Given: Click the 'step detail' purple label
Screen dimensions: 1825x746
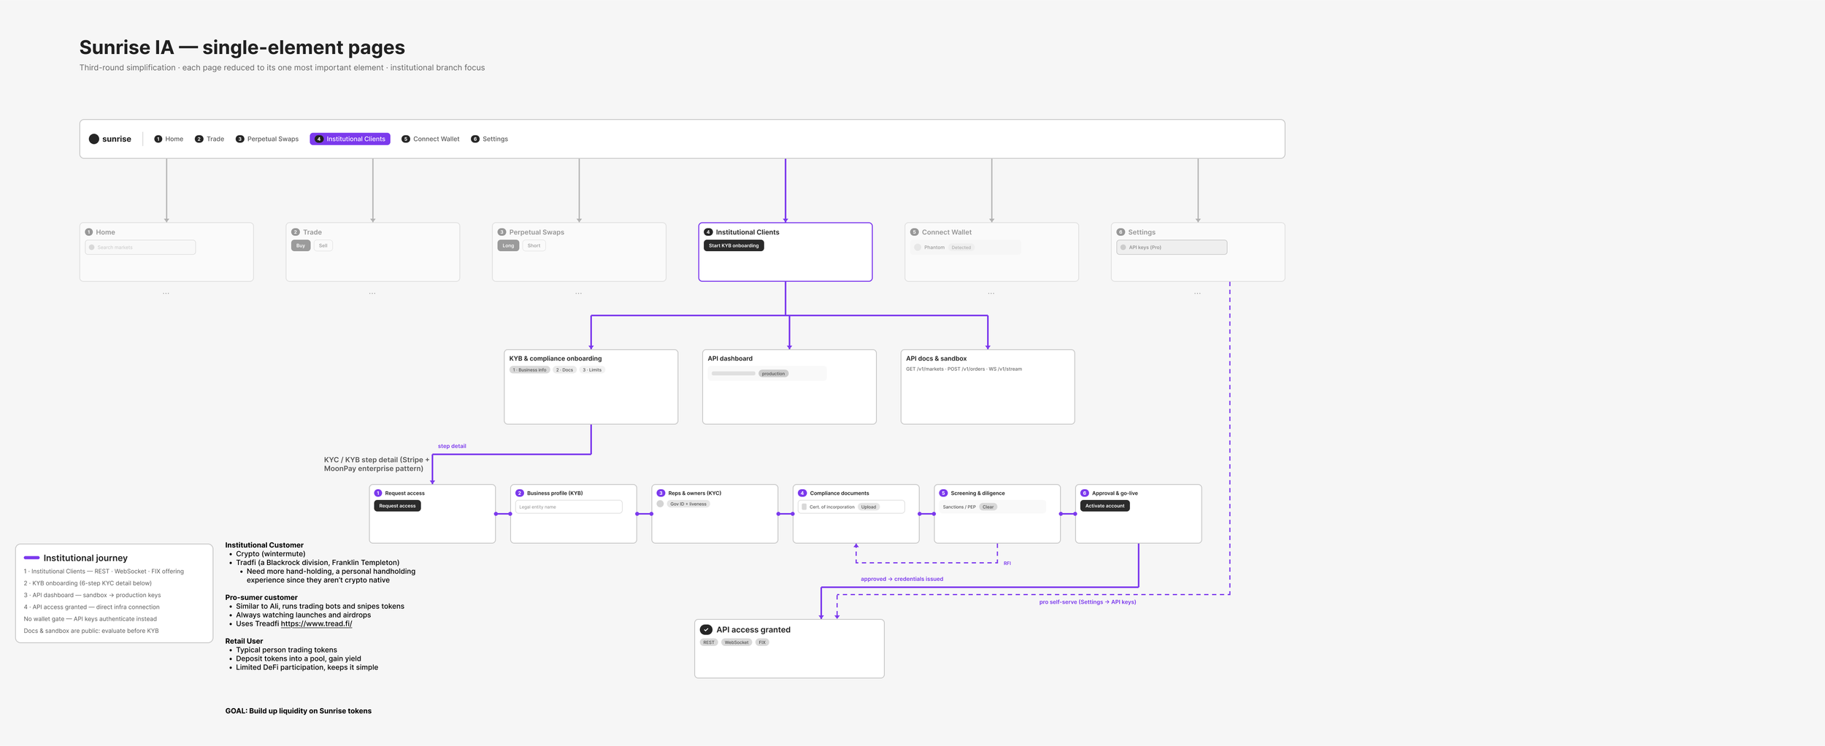Looking at the screenshot, I should coord(452,446).
